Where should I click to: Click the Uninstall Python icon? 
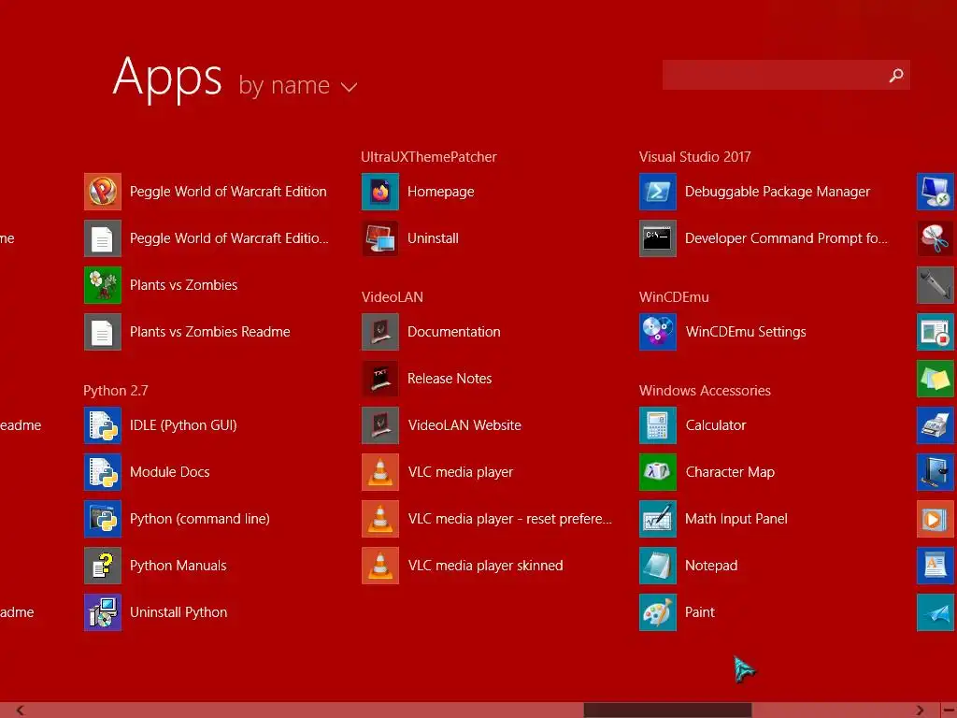click(x=103, y=612)
